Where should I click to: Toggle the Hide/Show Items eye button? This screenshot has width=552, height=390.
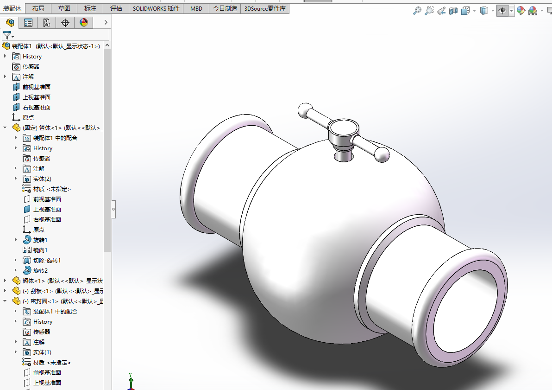pos(503,11)
